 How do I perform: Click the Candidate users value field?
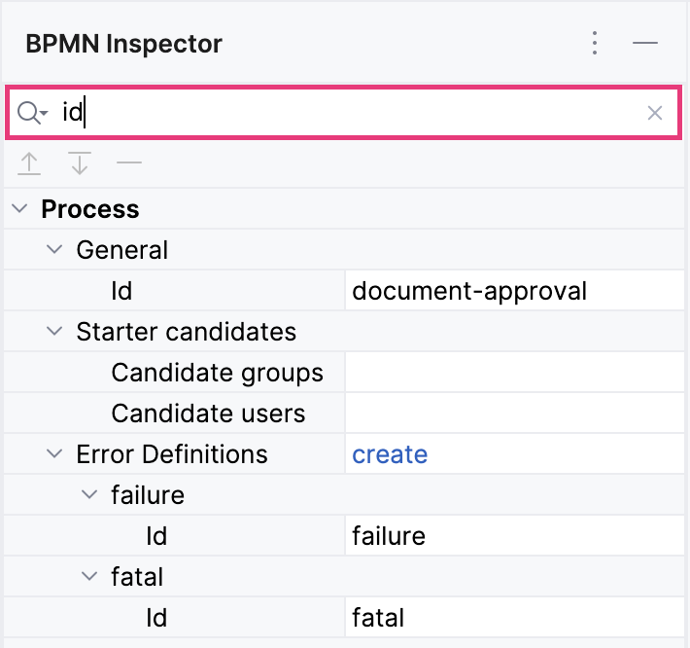(515, 414)
